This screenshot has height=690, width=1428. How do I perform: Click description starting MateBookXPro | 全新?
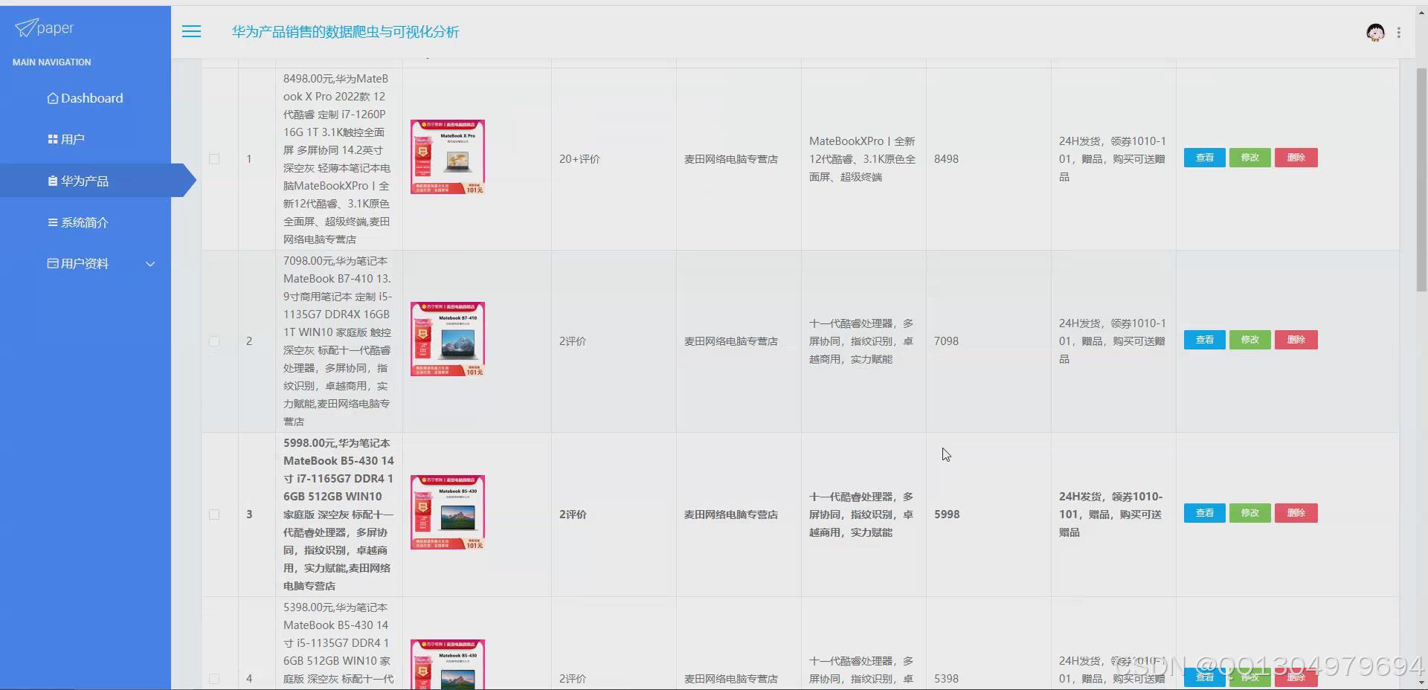pyautogui.click(x=863, y=159)
